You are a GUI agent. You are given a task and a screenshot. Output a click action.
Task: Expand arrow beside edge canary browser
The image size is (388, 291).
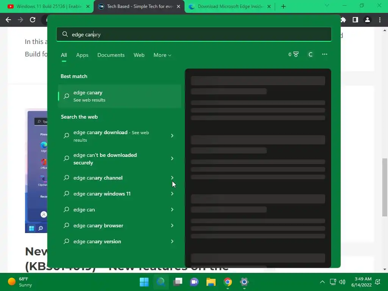coord(172,225)
